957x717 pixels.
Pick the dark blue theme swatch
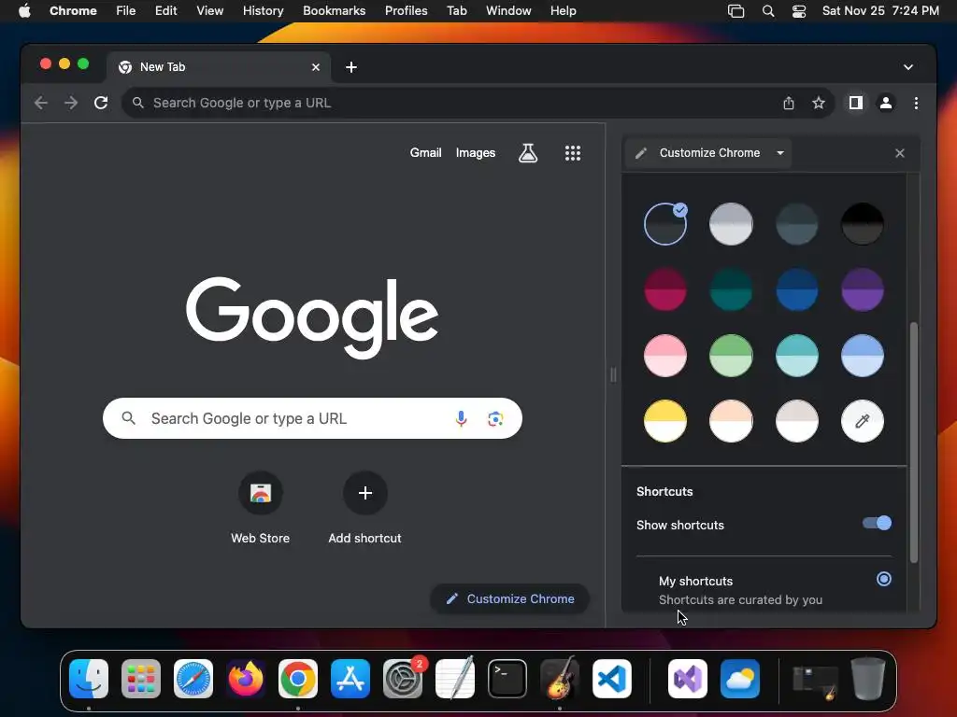coord(796,289)
